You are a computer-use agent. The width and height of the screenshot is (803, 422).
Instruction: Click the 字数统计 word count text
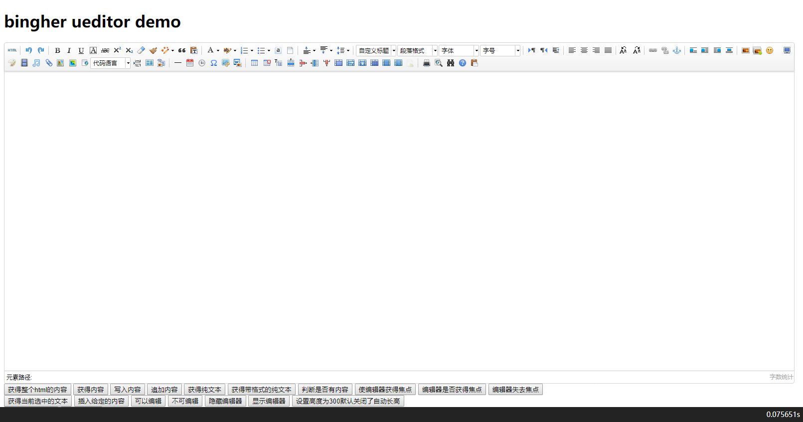click(781, 377)
